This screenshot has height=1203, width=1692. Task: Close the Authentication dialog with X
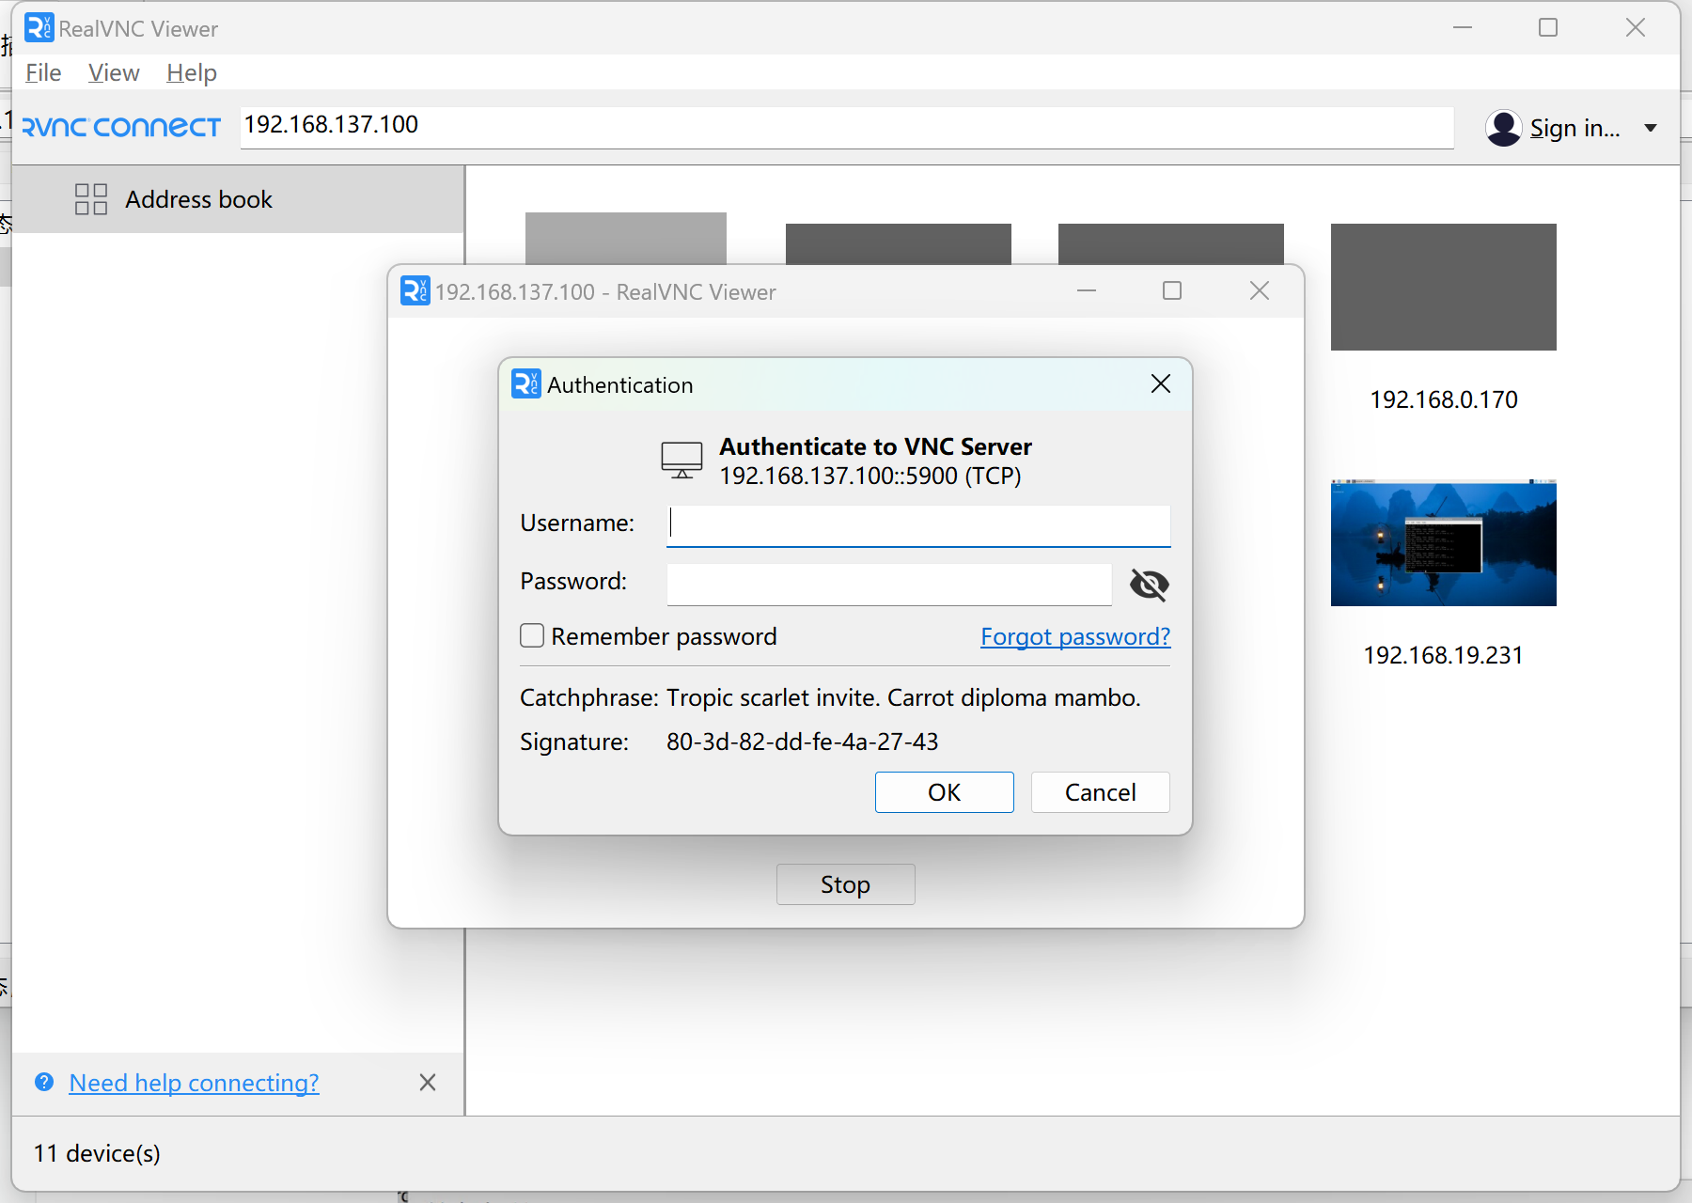pyautogui.click(x=1161, y=383)
